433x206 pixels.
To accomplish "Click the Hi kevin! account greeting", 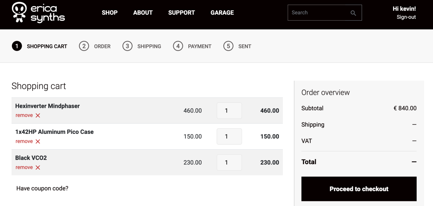I will (404, 9).
